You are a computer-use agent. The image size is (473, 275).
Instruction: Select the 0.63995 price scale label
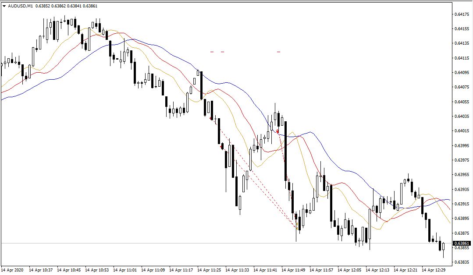[462, 145]
